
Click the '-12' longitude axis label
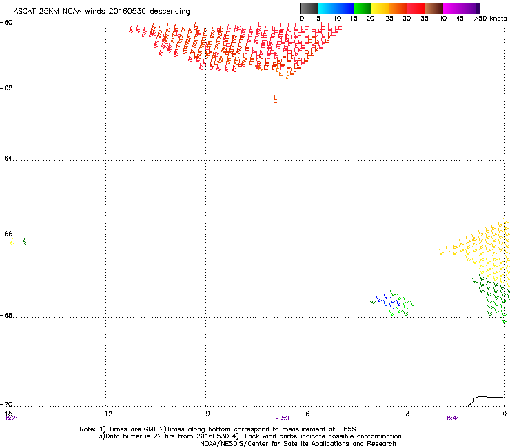[105, 414]
